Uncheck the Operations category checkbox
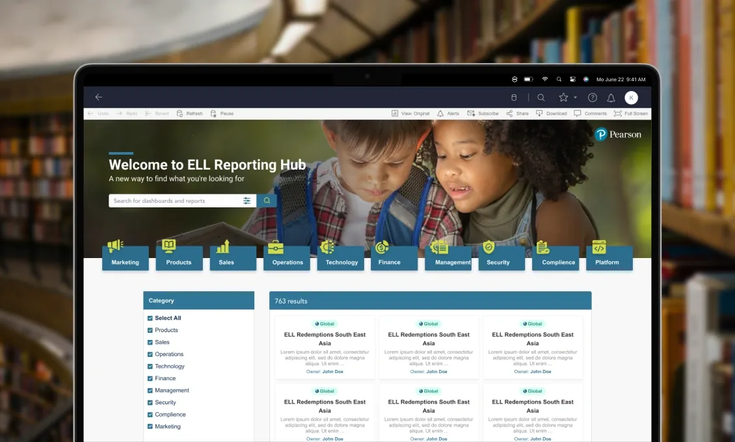This screenshot has width=735, height=442. pyautogui.click(x=150, y=354)
